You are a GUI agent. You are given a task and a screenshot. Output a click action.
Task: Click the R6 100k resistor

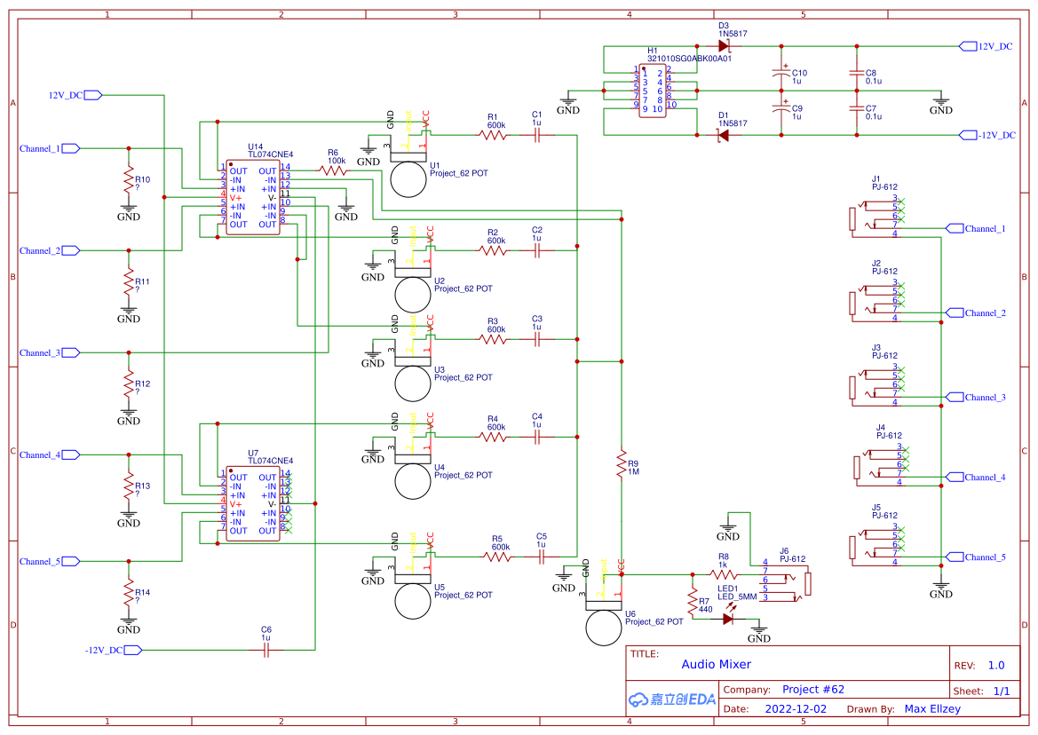point(333,170)
